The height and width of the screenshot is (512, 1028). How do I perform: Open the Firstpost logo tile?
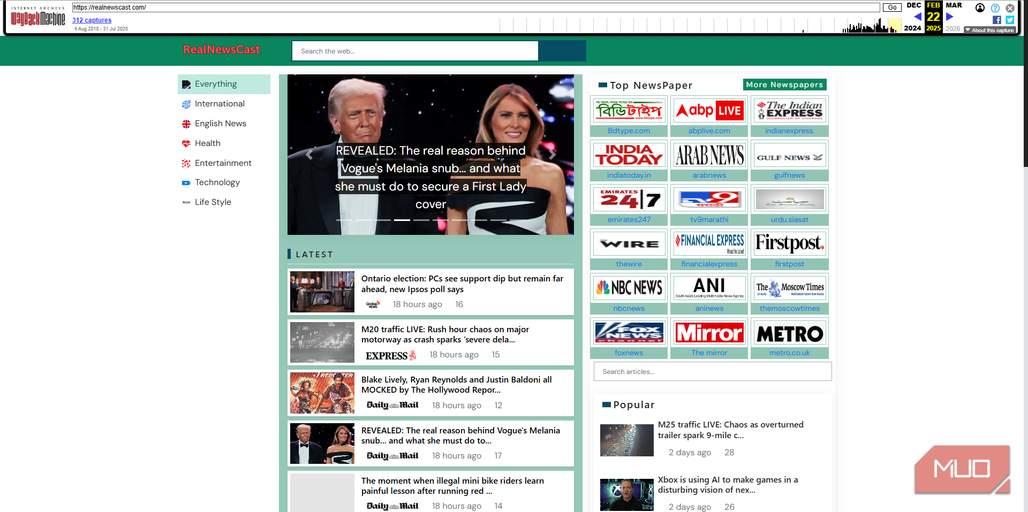point(789,244)
